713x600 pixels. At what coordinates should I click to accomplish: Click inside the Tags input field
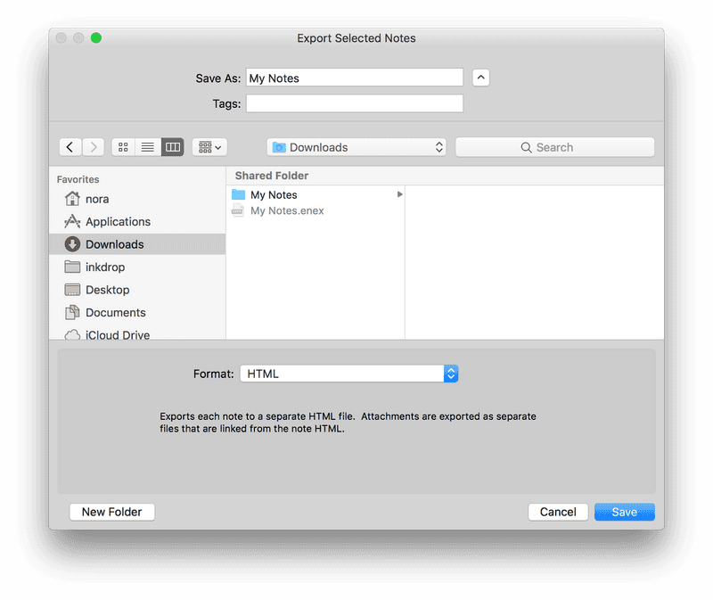click(354, 103)
